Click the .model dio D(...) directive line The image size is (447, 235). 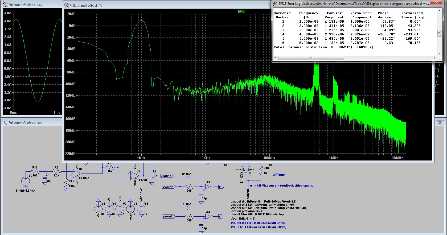pyautogui.click(x=264, y=201)
